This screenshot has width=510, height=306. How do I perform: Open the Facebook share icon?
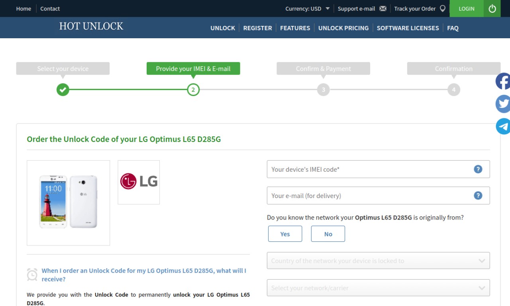click(503, 81)
